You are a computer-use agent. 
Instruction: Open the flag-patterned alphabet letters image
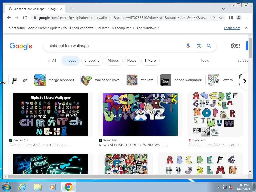point(126,164)
